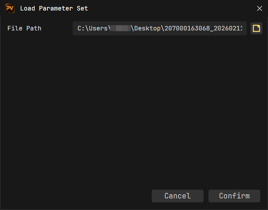This screenshot has width=268, height=210.
Task: Place cursor at the C: drive prefix
Action: (x=81, y=28)
